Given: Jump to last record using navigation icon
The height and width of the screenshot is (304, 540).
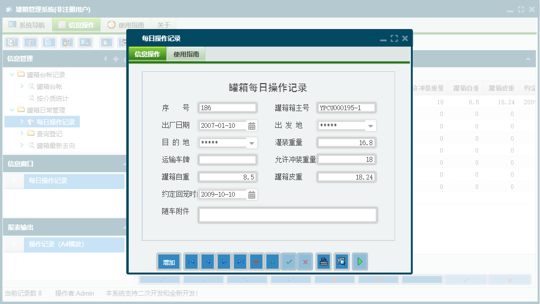Looking at the screenshot, I should pos(240,261).
